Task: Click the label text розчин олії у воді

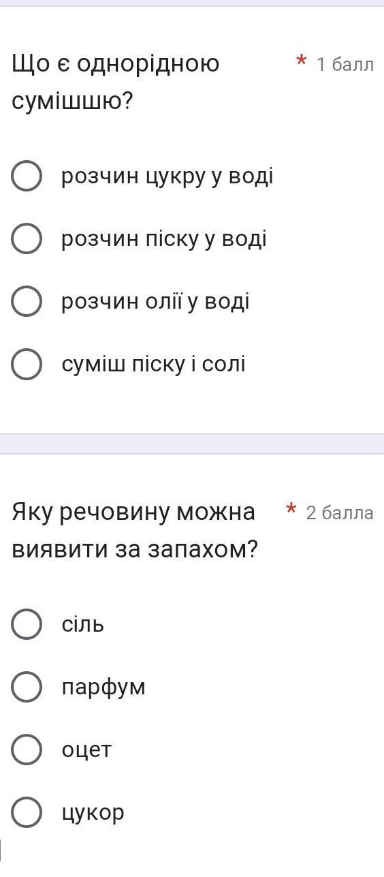Action: (155, 302)
